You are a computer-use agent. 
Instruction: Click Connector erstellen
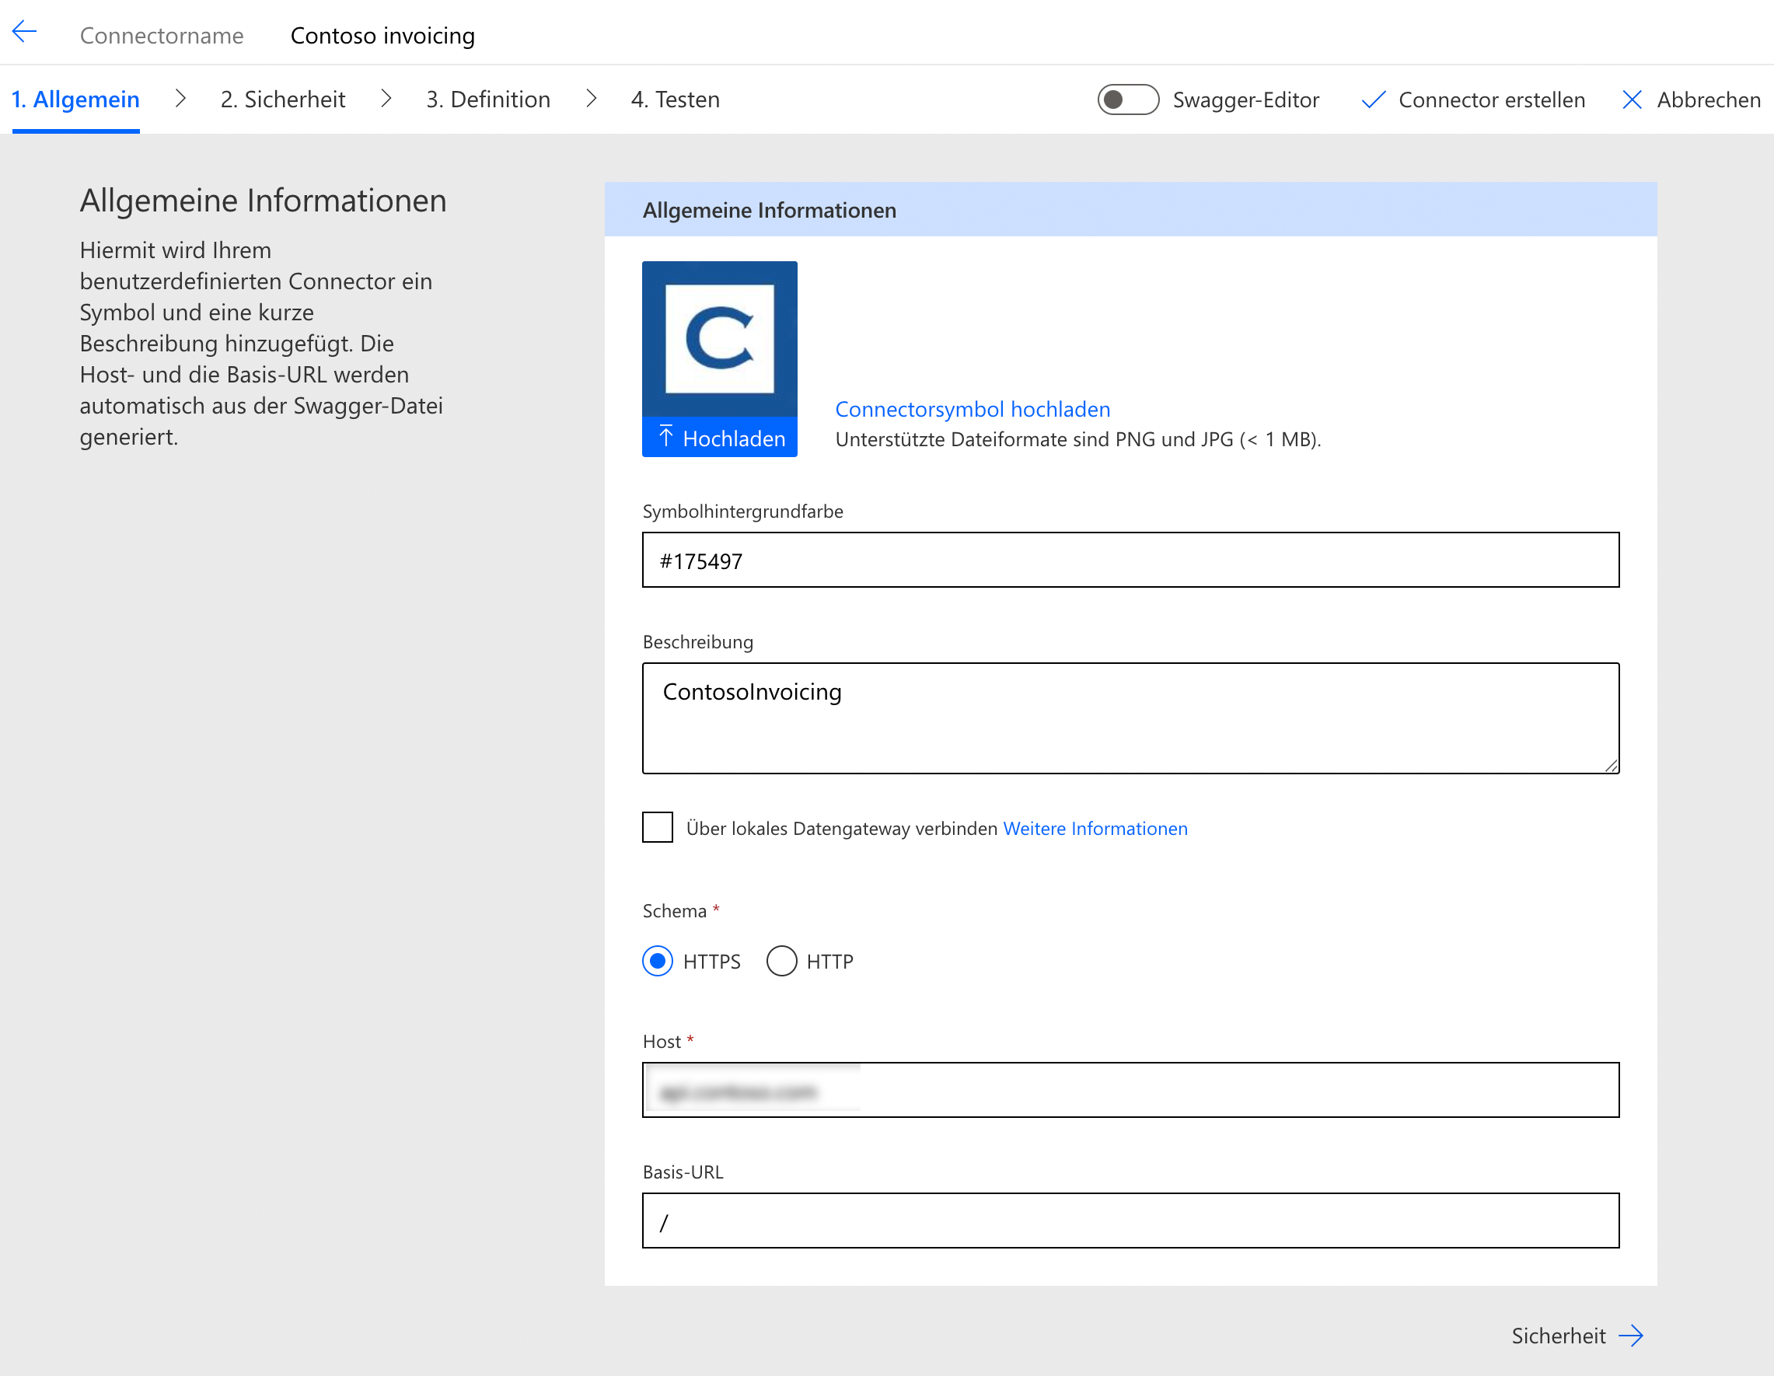1473,100
